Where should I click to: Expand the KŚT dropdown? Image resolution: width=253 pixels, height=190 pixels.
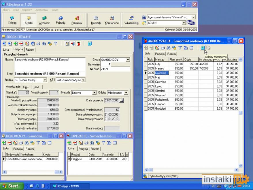[83, 80]
